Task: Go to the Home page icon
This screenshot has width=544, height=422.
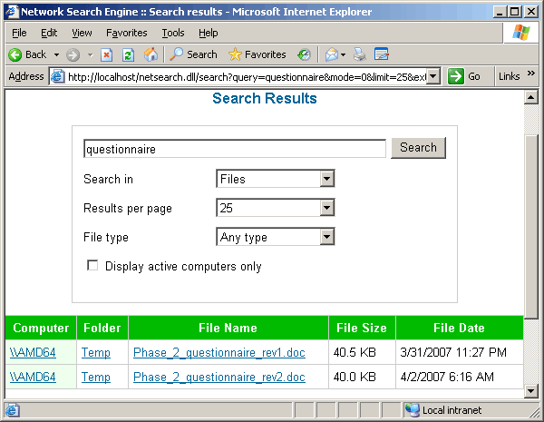Action: pos(151,54)
